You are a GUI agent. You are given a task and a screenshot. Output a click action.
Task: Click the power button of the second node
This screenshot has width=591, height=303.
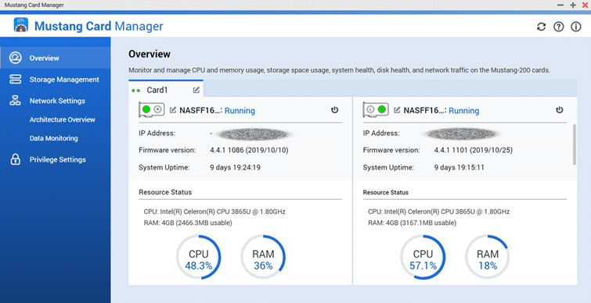click(560, 110)
